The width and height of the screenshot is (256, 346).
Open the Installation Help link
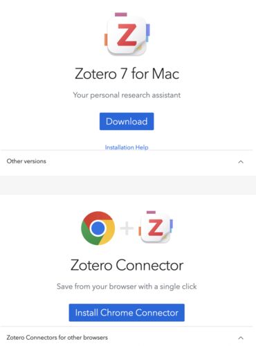pyautogui.click(x=127, y=147)
